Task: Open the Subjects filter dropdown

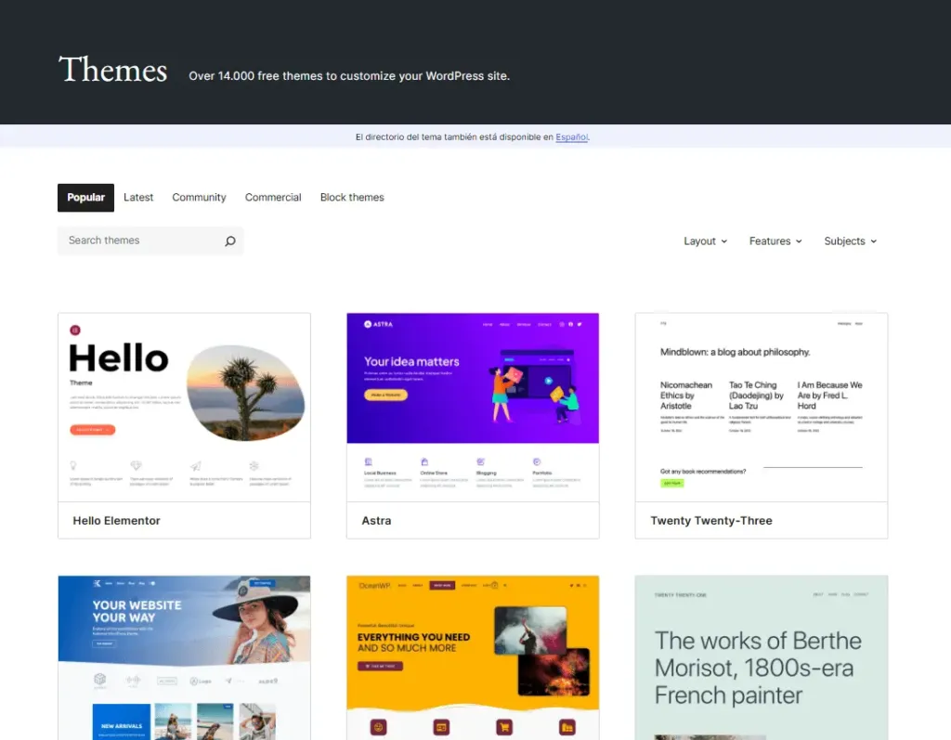Action: coord(850,241)
